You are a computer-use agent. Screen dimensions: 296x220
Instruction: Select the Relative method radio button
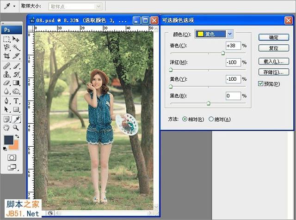pos(185,119)
